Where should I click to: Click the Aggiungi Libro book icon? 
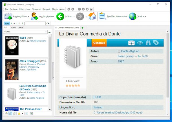[8, 16]
